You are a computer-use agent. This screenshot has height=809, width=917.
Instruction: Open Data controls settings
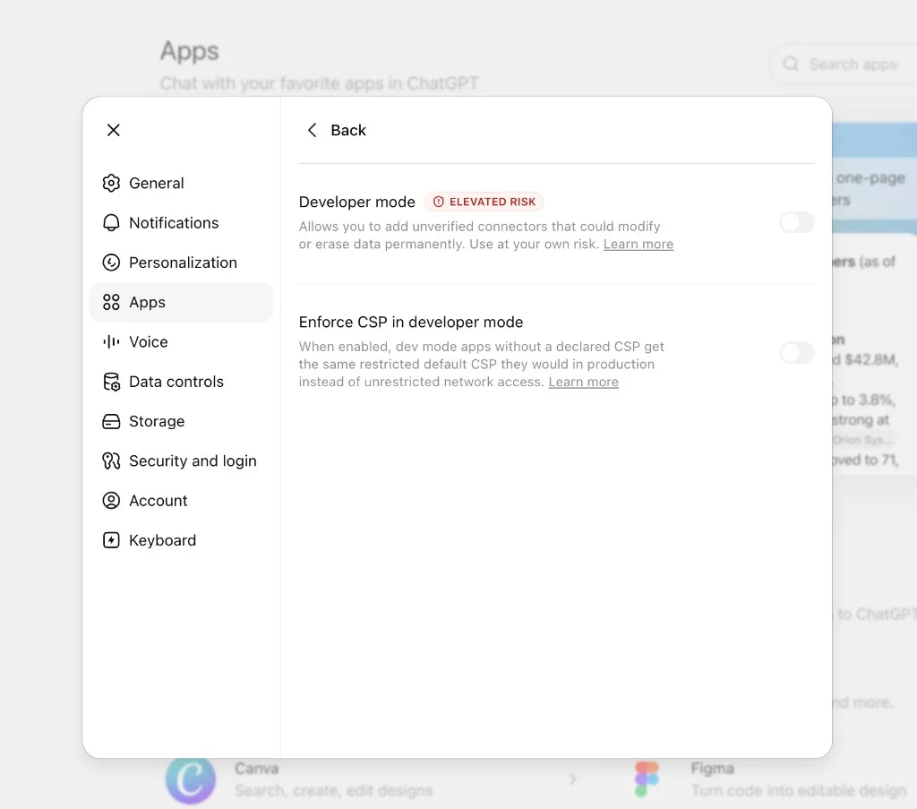pos(181,382)
